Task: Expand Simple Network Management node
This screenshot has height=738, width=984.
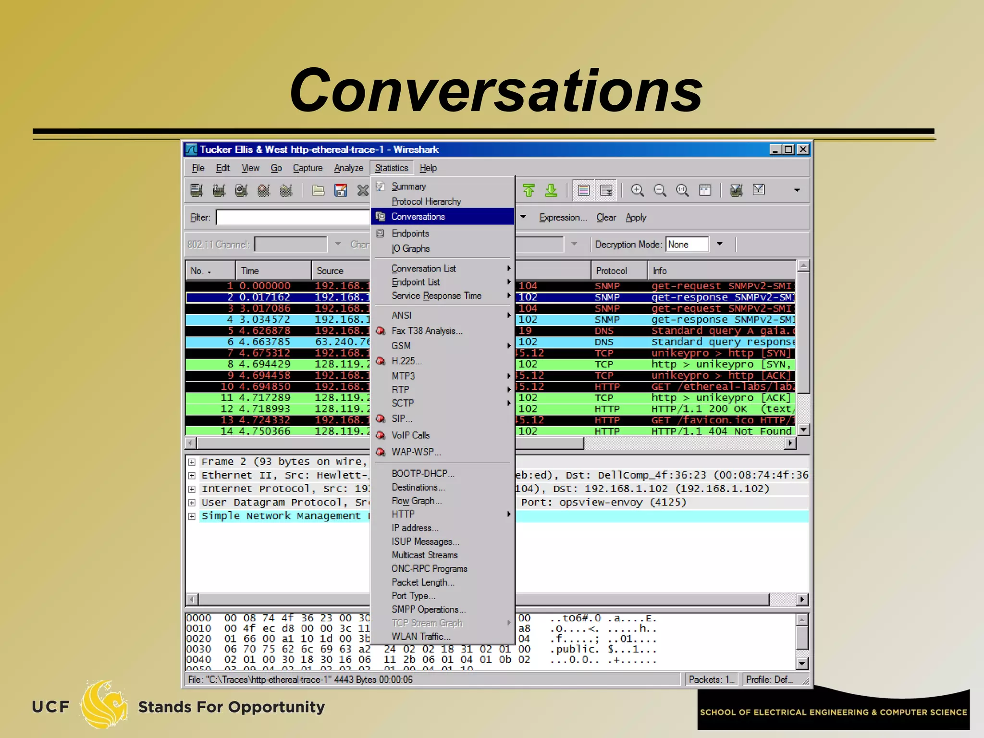Action: [192, 517]
